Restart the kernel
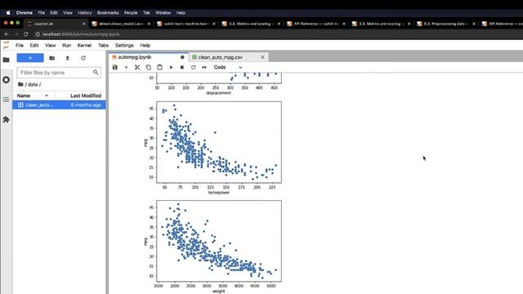 click(x=193, y=67)
